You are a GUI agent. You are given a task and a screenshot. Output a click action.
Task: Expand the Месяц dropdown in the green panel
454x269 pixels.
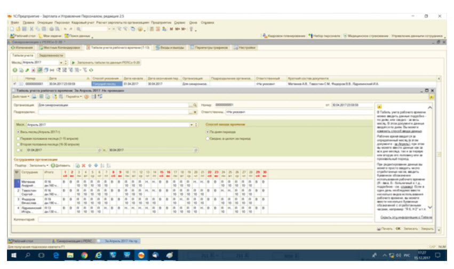pyautogui.click(x=192, y=125)
